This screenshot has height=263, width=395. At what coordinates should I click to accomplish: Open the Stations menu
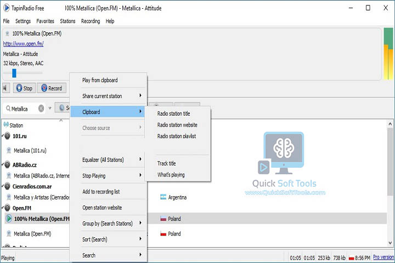click(x=67, y=21)
